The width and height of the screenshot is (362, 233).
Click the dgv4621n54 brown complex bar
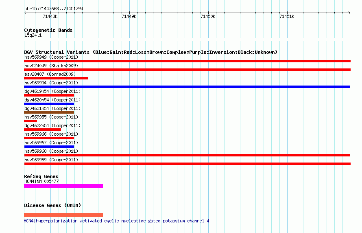(49, 112)
